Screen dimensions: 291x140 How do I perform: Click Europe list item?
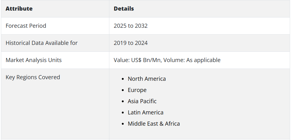[137, 90]
